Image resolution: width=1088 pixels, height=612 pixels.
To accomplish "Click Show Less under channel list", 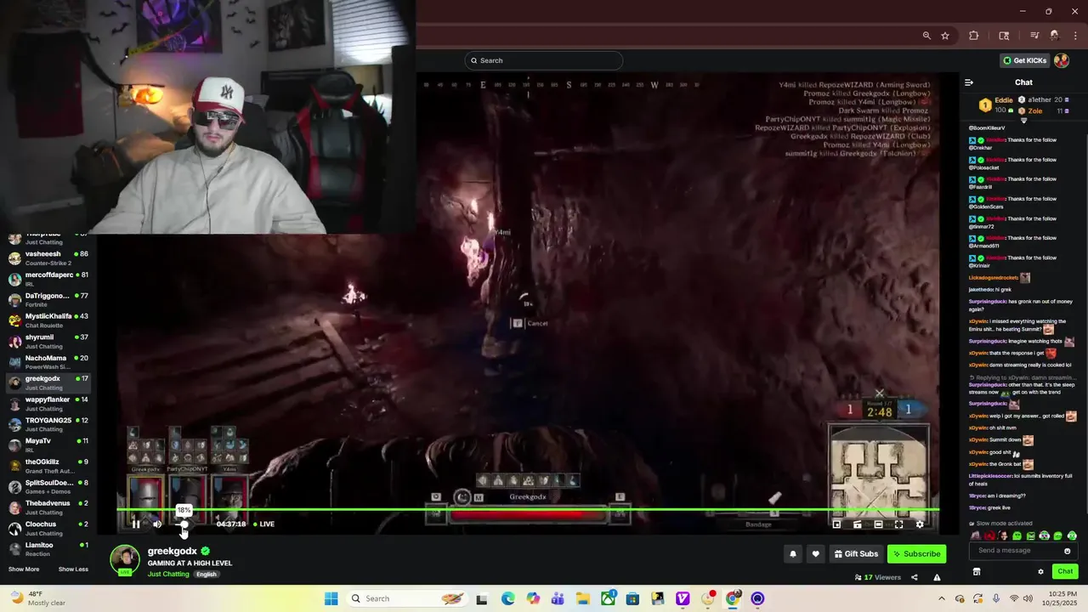I will pyautogui.click(x=73, y=569).
